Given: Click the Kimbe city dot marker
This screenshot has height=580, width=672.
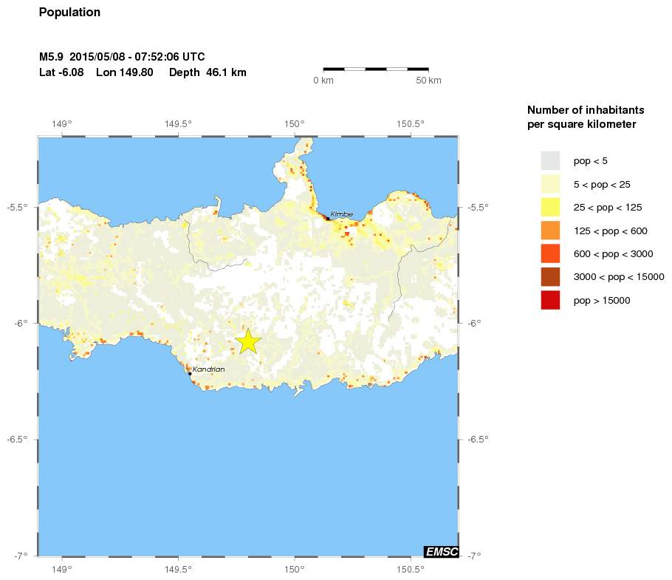Looking at the screenshot, I should coord(327,218).
